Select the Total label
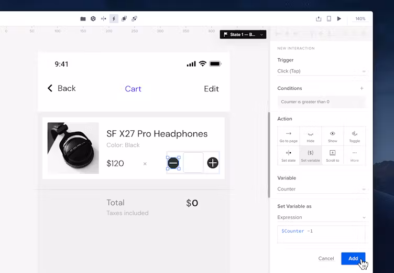The width and height of the screenshot is (394, 273). [x=115, y=203]
